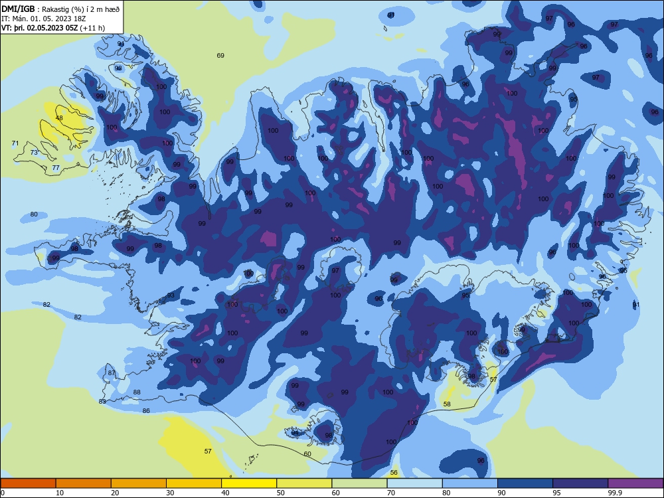Select the purple above-99.9 legend swatch
Viewport: 664px width, 498px height.
[635, 483]
